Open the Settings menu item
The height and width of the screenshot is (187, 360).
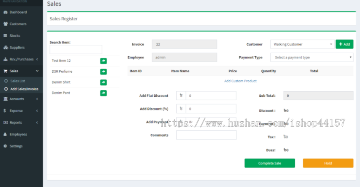pos(21,146)
